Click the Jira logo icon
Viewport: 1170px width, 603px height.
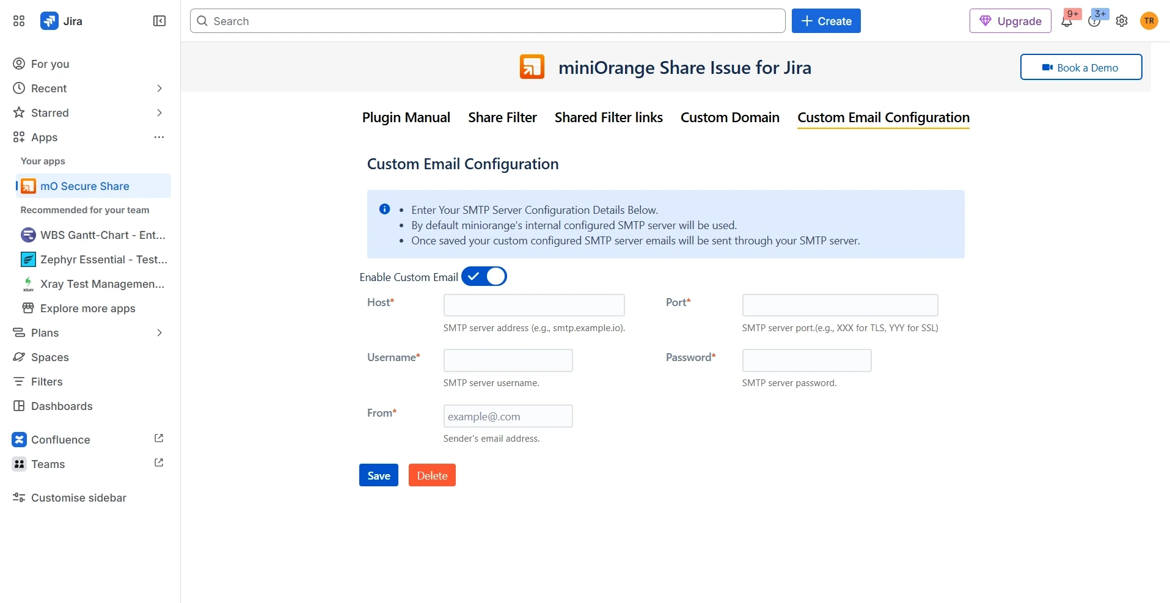49,21
